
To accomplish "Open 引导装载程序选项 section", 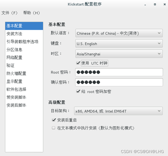I will coord(24,42).
